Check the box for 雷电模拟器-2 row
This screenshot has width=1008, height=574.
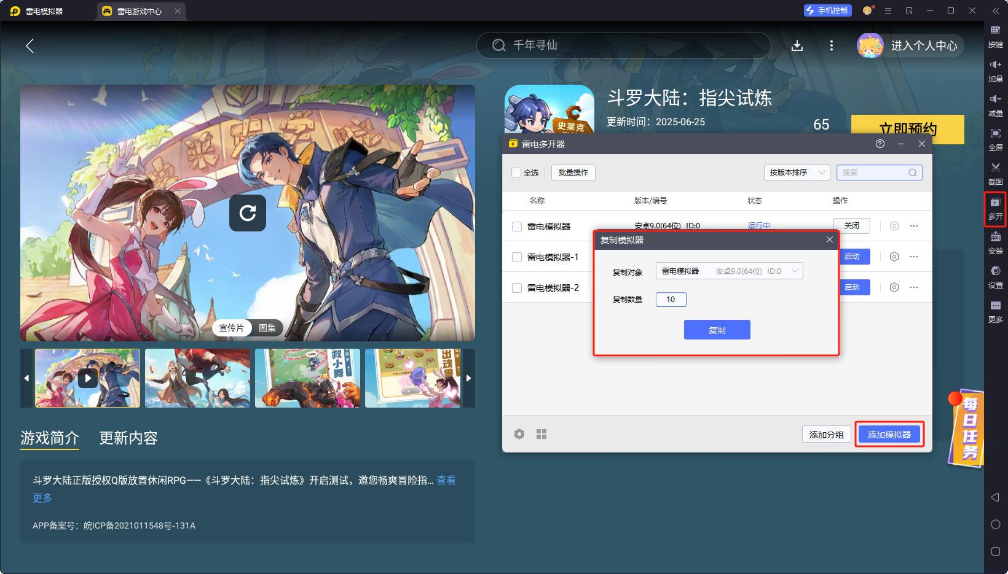pos(517,288)
